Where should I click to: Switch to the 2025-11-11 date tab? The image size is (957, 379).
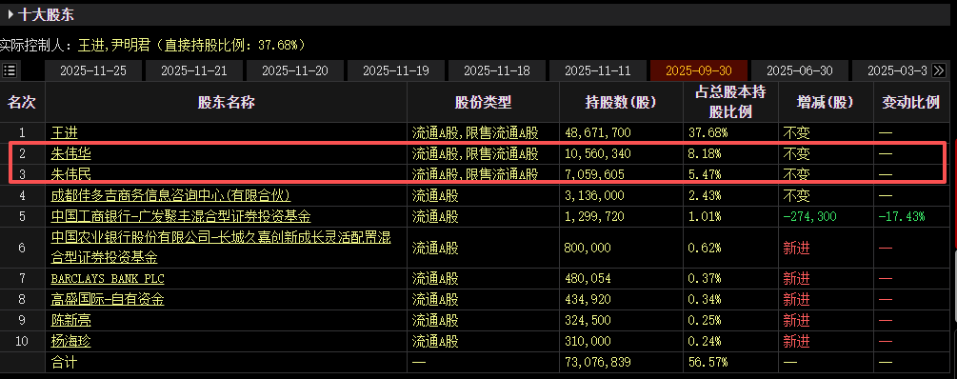pyautogui.click(x=597, y=70)
